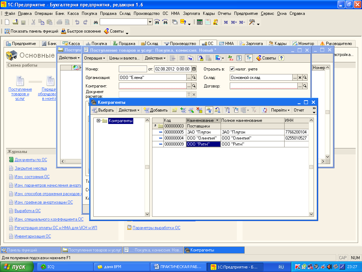
Task: Create a new document with the blank page icon
Action: 7,22
